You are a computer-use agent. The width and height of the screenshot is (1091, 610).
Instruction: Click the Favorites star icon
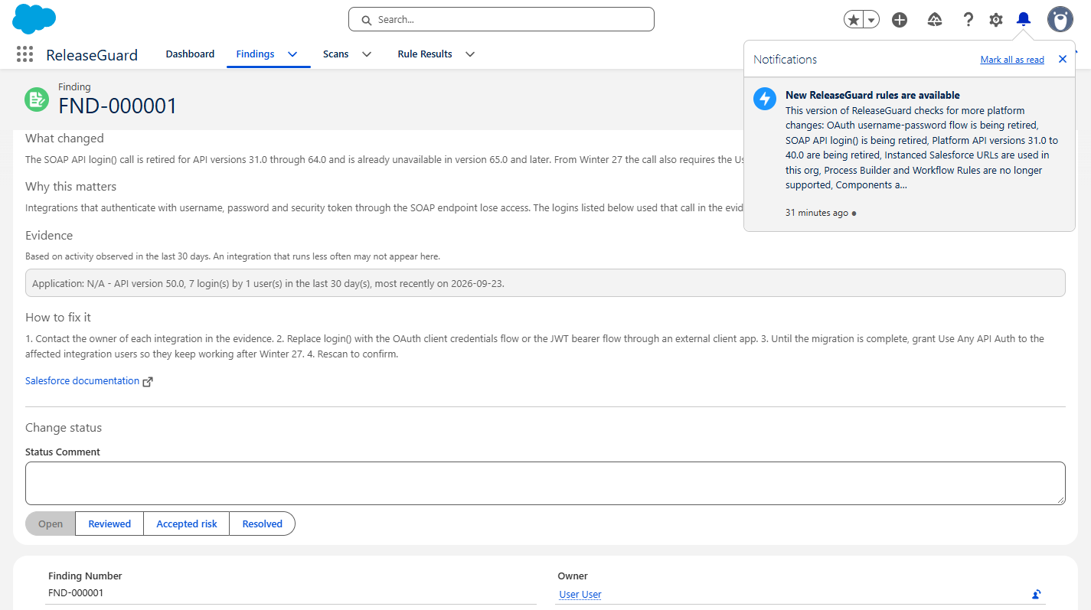[x=853, y=20]
